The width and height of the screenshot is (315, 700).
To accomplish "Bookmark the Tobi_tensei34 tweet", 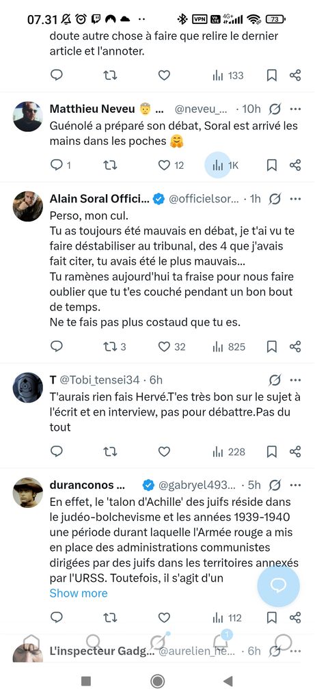I will 272,452.
